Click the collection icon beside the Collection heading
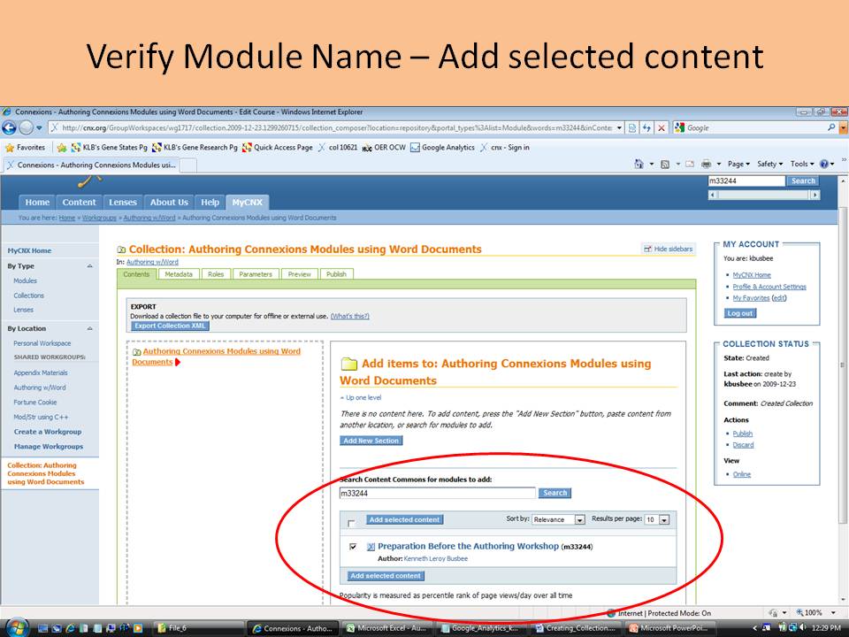 (x=121, y=249)
